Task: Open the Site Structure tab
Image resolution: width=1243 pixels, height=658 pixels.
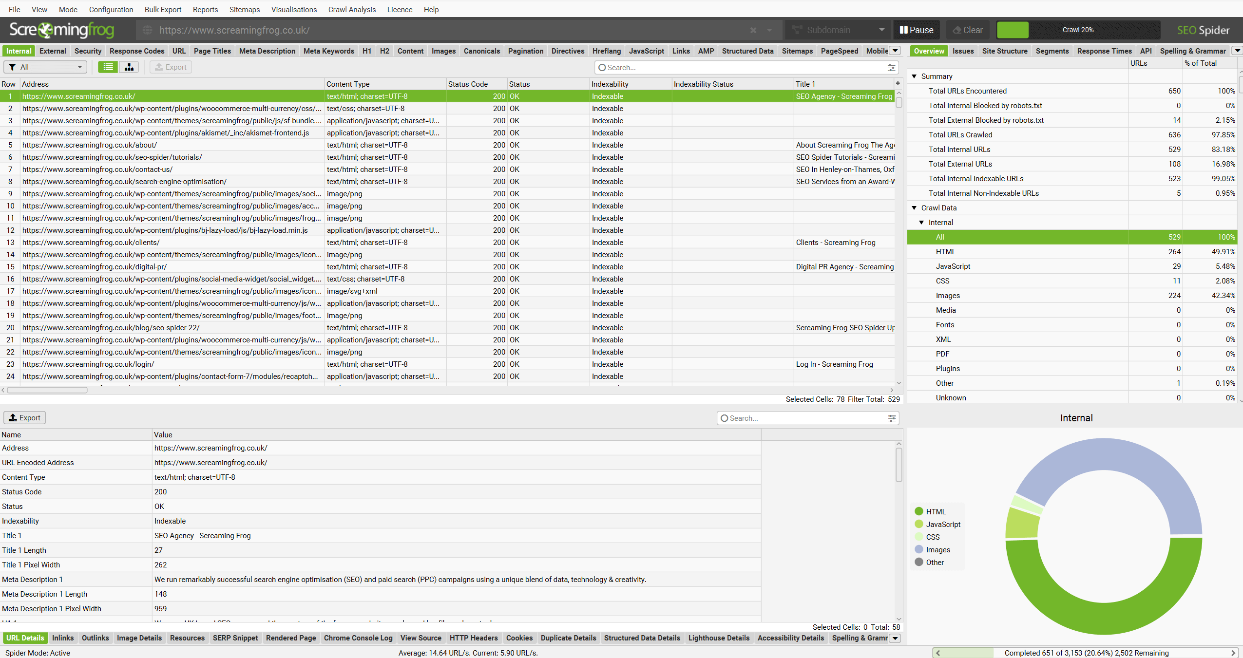Action: coord(1004,51)
